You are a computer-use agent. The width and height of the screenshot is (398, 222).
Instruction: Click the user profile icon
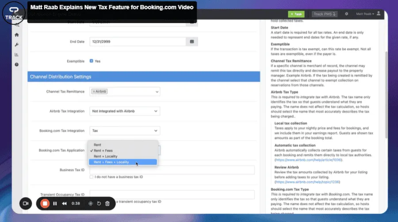(379, 13)
